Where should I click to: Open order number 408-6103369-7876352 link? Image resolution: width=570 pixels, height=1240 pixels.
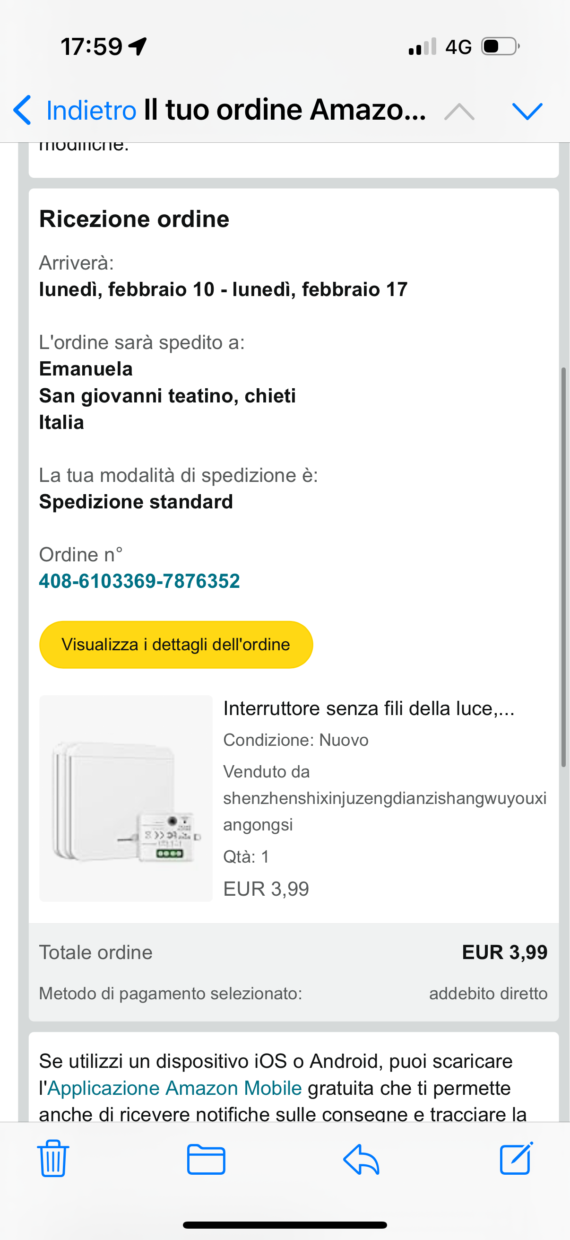point(139,581)
